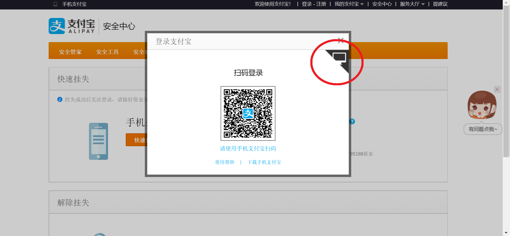Close the 登录支付宝 dialog
The image size is (510, 236).
point(341,40)
